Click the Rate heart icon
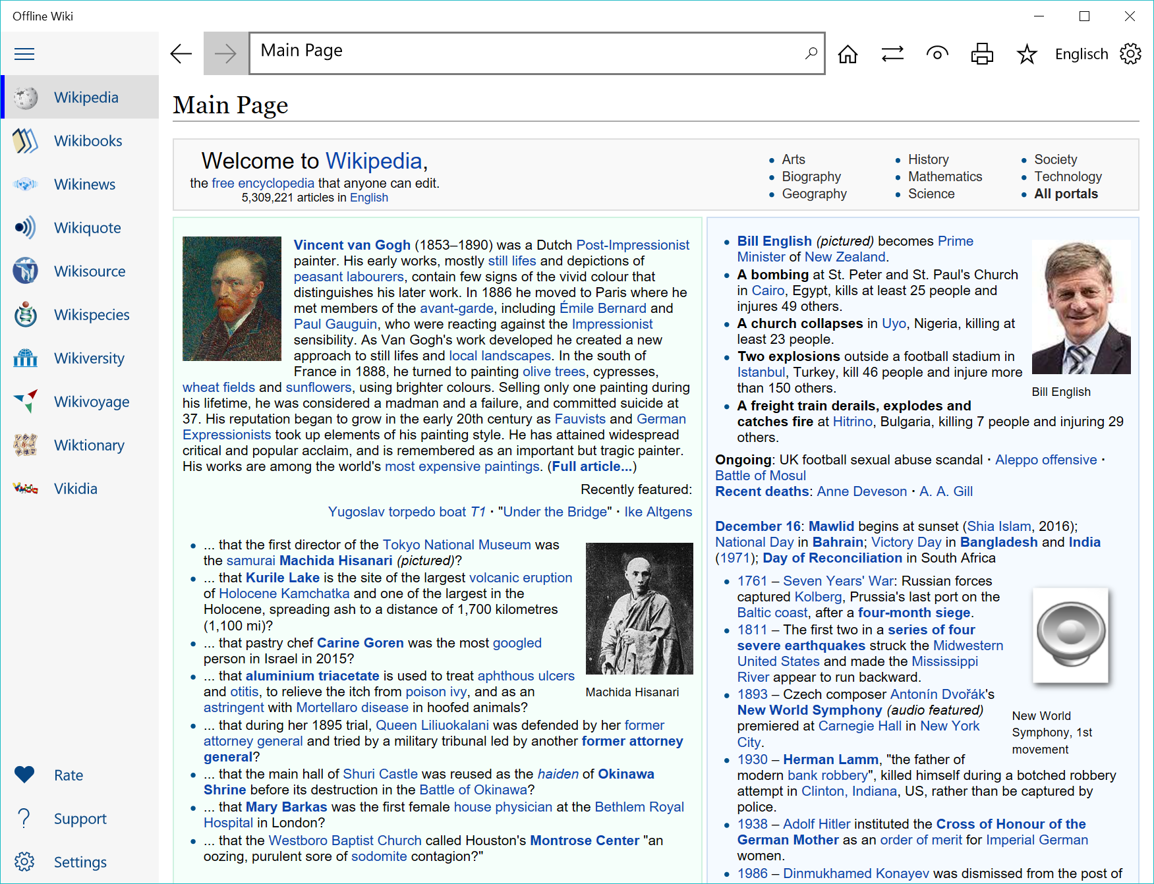 24,775
